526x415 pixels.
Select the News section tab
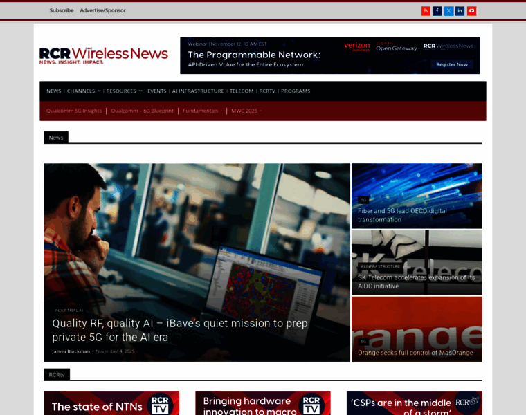[56, 138]
